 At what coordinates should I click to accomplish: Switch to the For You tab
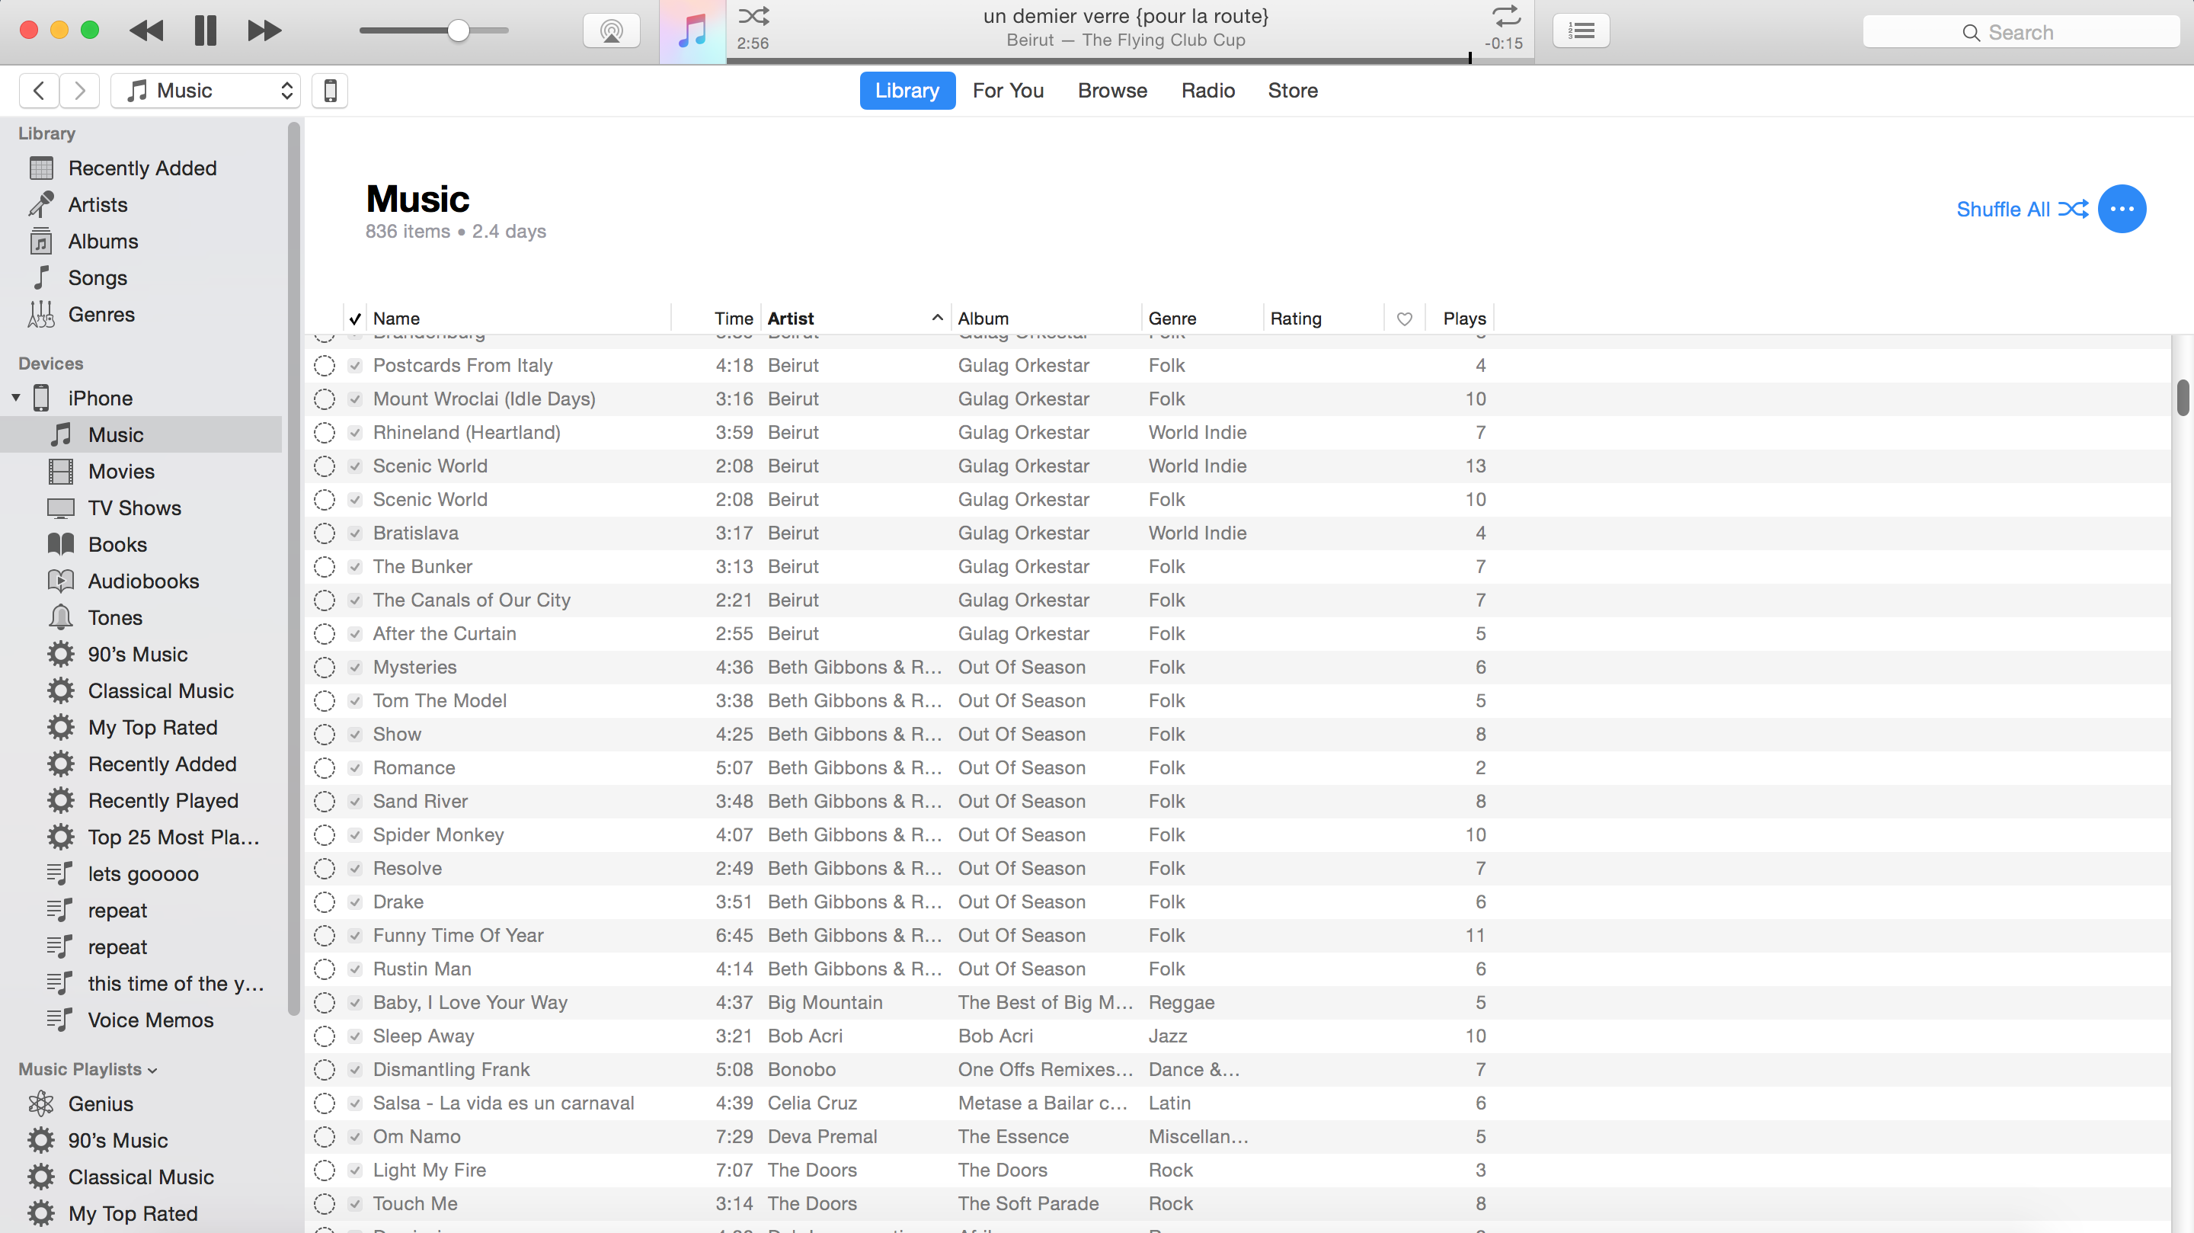1008,91
